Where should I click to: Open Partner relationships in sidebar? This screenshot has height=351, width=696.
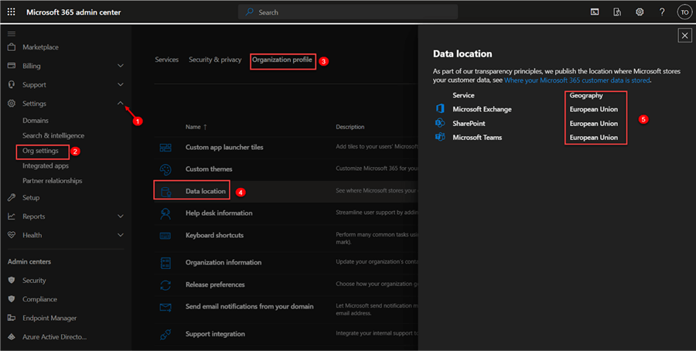point(53,181)
